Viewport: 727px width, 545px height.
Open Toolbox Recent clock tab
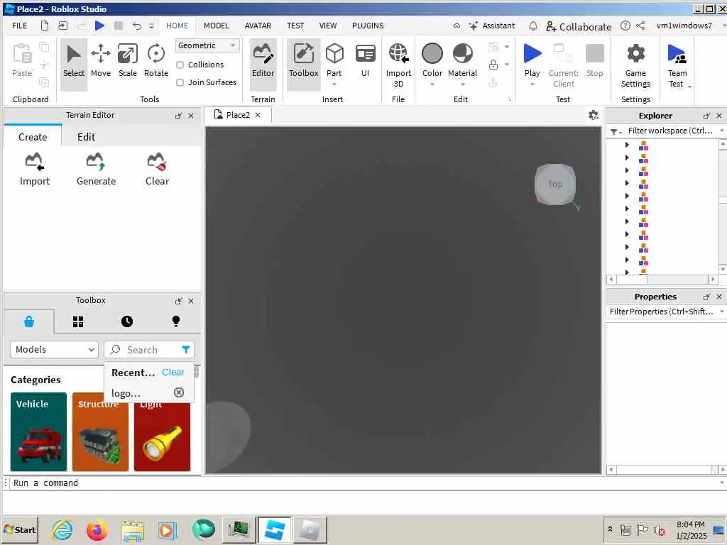127,321
